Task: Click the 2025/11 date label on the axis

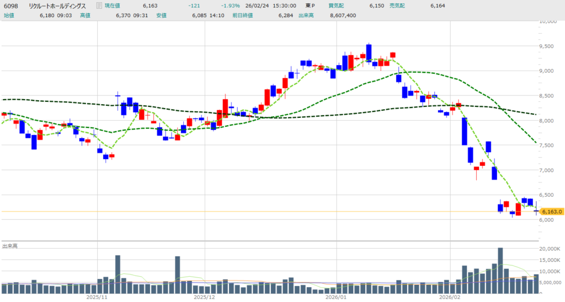Action: click(x=97, y=296)
